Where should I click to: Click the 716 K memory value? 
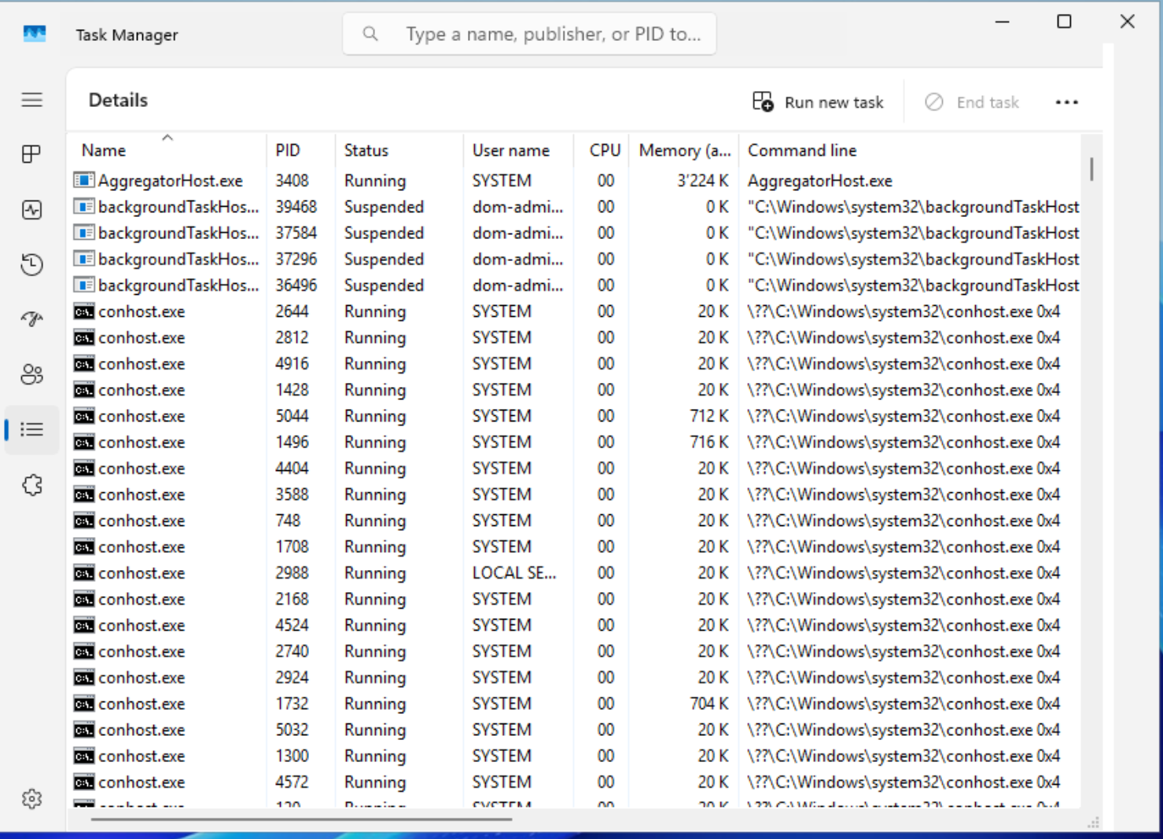point(709,442)
